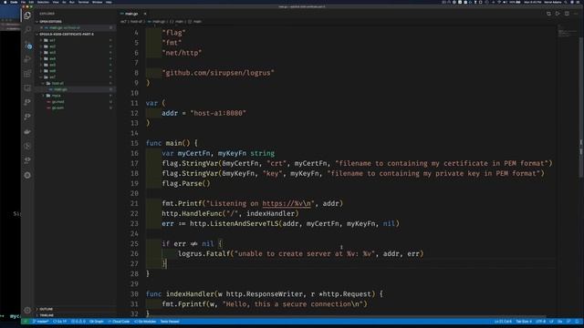Open the Explorer view in activity bar

tap(27, 15)
